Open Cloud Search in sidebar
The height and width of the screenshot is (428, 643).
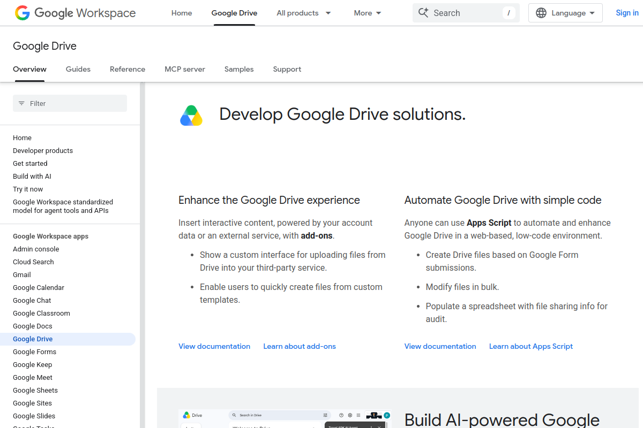[33, 262]
